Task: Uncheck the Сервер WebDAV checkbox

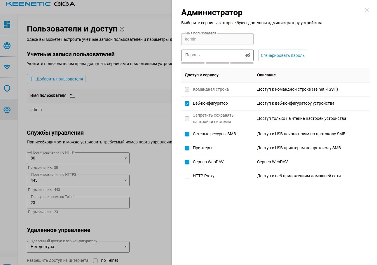Action: click(187, 162)
